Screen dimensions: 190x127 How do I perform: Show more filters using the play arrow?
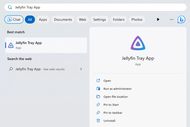[158, 19]
